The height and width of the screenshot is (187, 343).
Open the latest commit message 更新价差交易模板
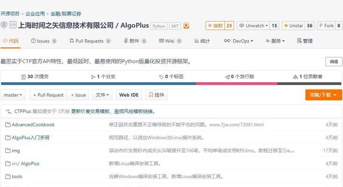(113, 111)
